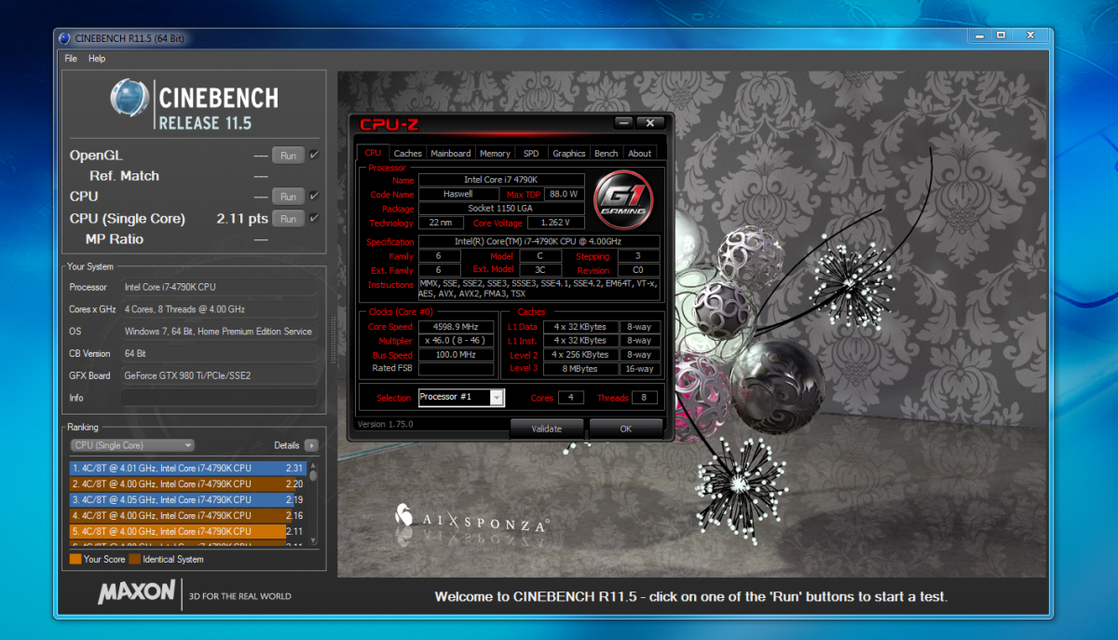The image size is (1118, 640).
Task: Switch to the Caches tab in CPU-Z
Action: pos(407,153)
